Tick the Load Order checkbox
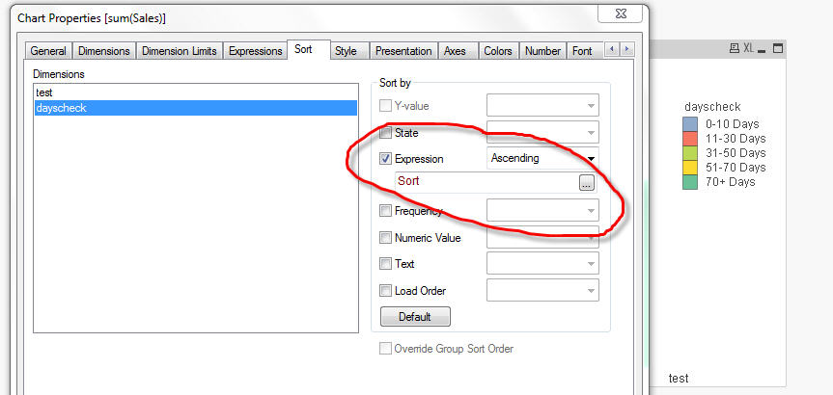Viewport: 833px width, 395px height. [x=386, y=291]
